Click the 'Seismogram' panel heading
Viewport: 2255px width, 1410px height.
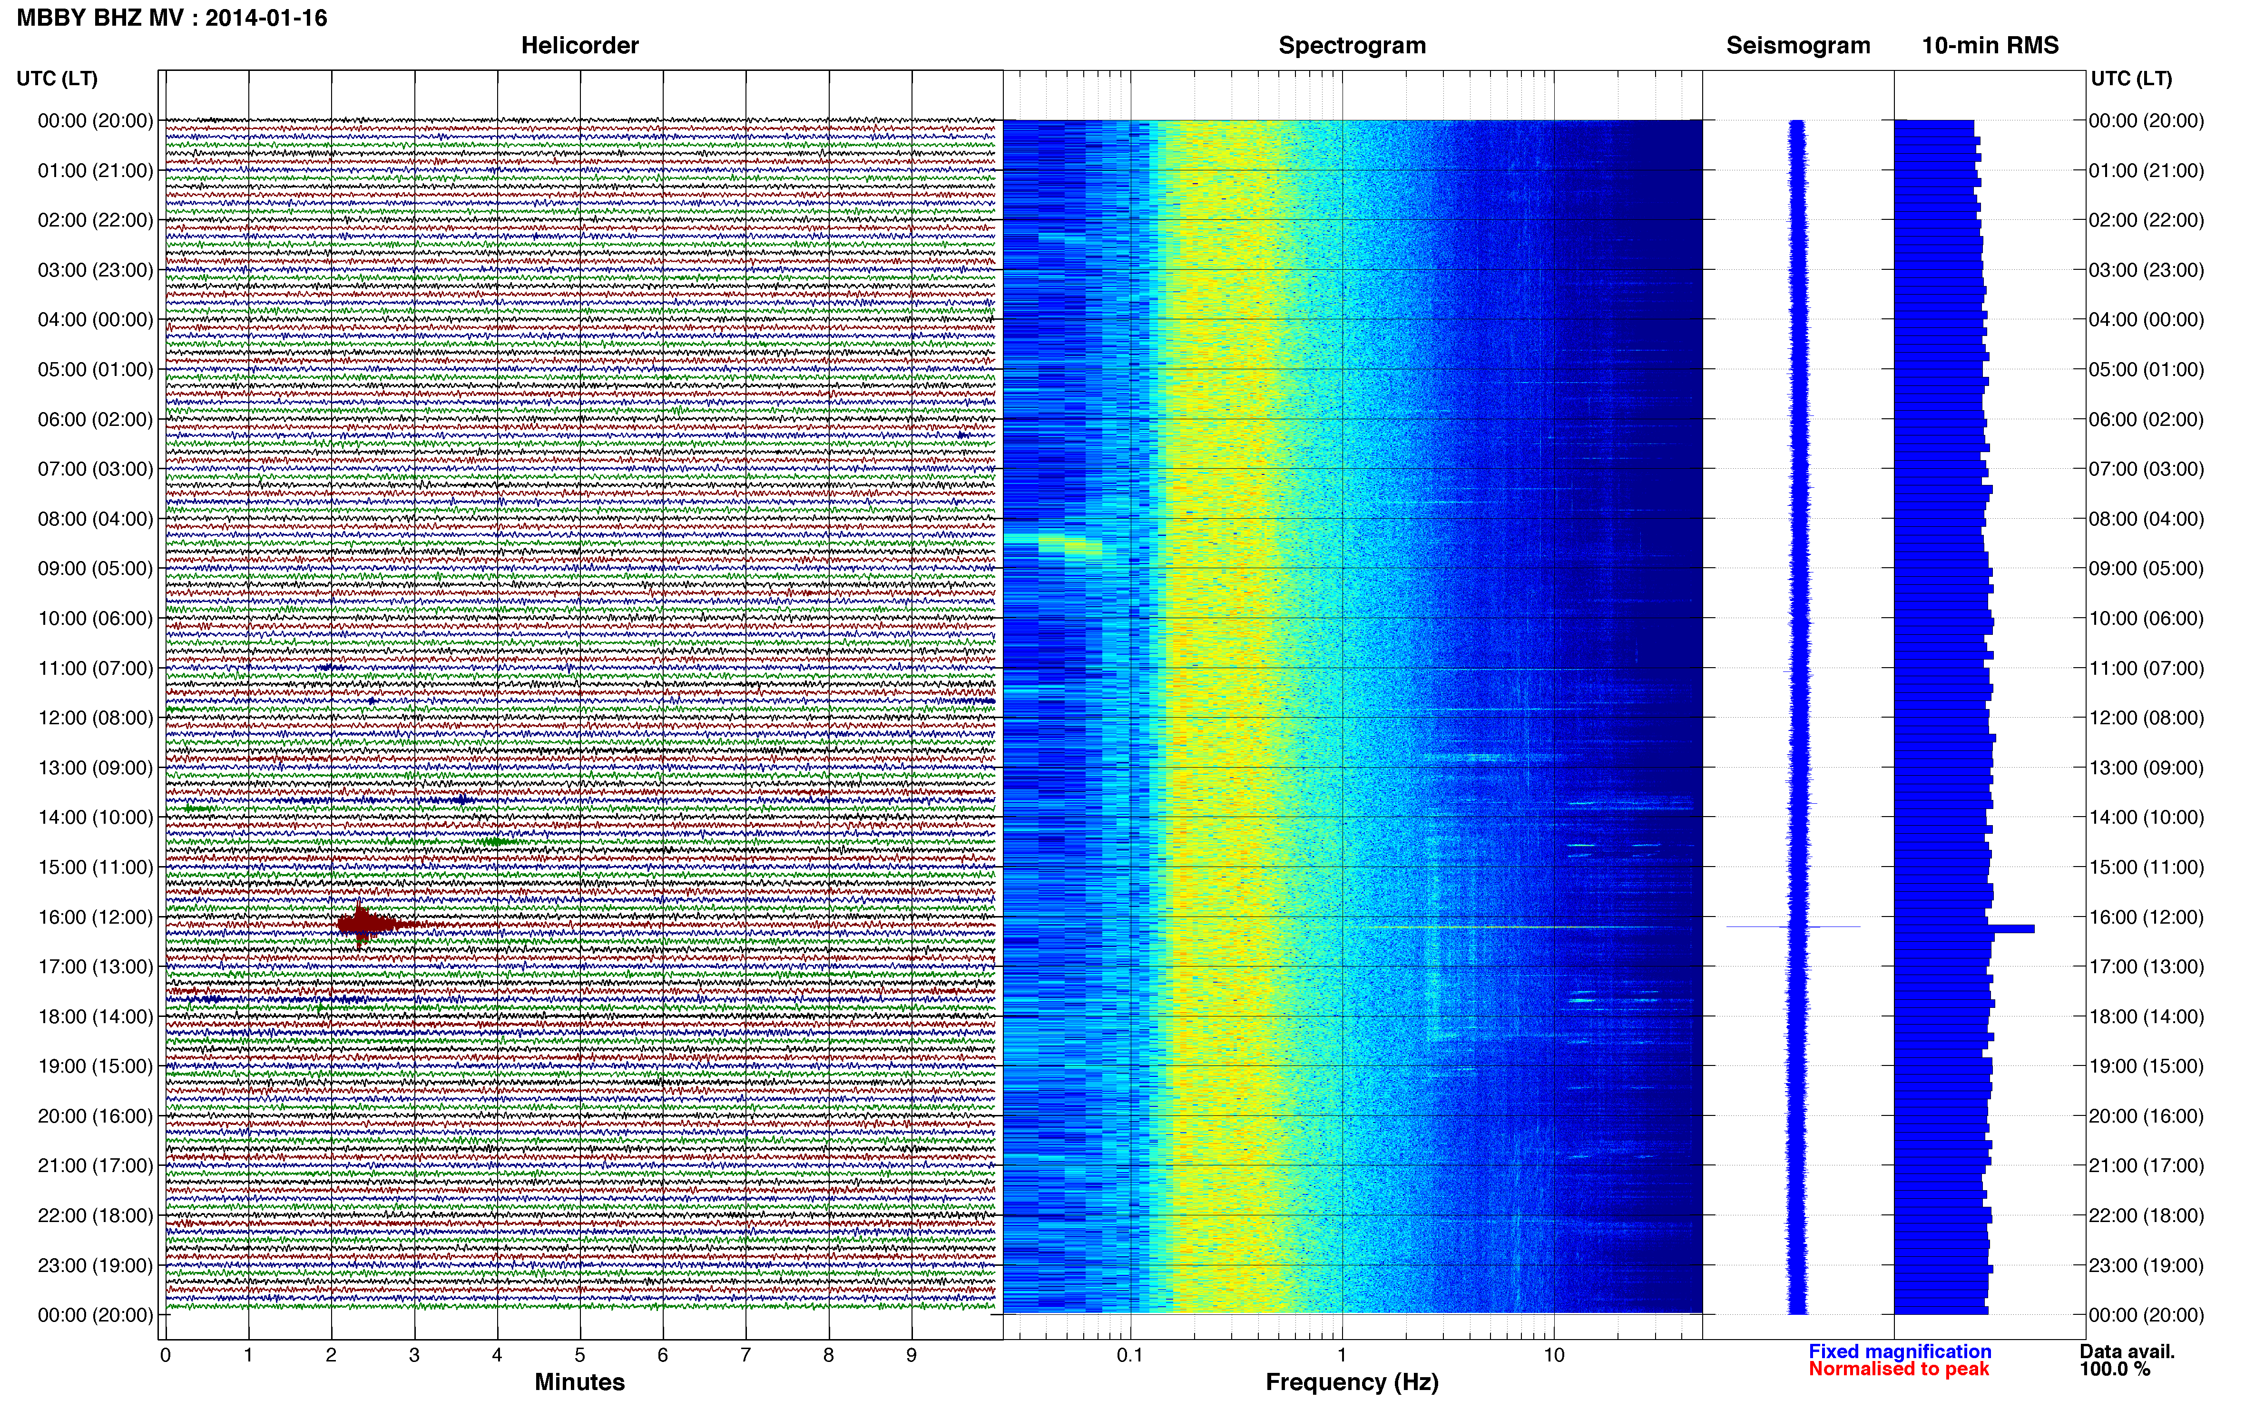[x=1798, y=46]
